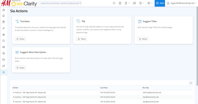Screen dimensions: 198x104
Task: Download the actions table via export icon
Action: point(191,83)
